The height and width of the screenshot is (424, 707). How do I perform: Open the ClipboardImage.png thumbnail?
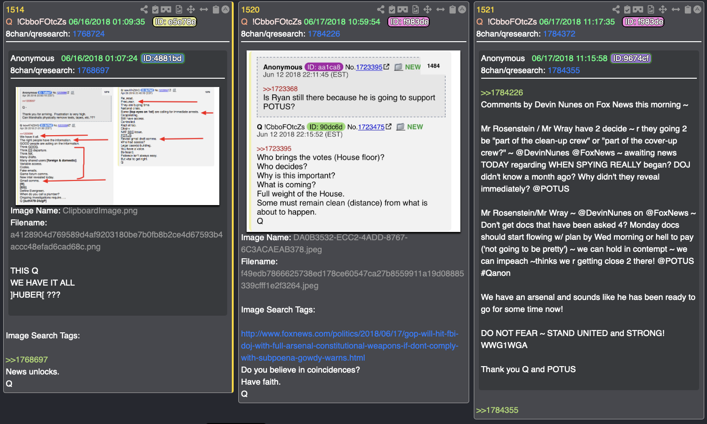click(118, 146)
